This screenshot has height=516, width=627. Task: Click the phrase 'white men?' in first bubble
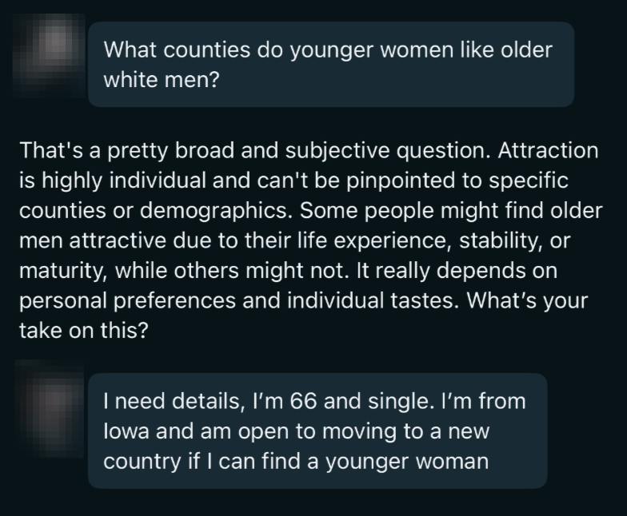(162, 80)
